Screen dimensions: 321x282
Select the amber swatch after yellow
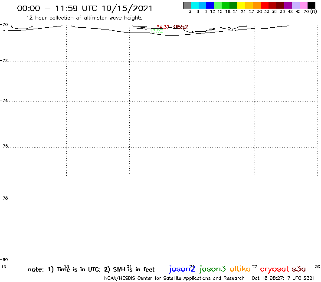[249, 5]
